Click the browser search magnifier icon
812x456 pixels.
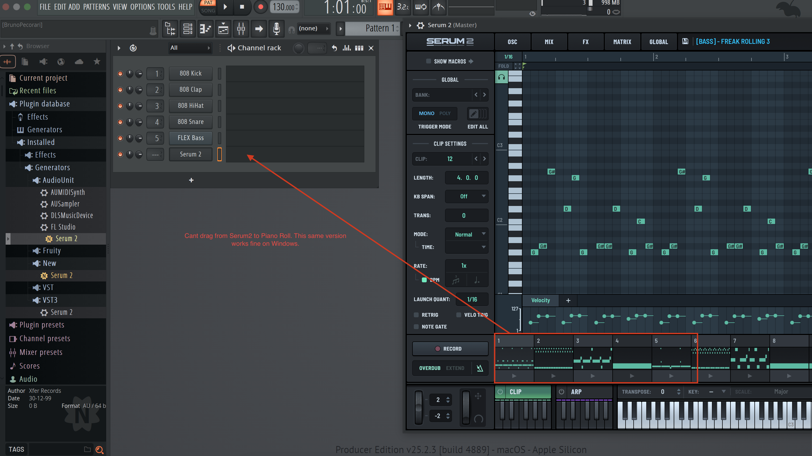(x=99, y=449)
